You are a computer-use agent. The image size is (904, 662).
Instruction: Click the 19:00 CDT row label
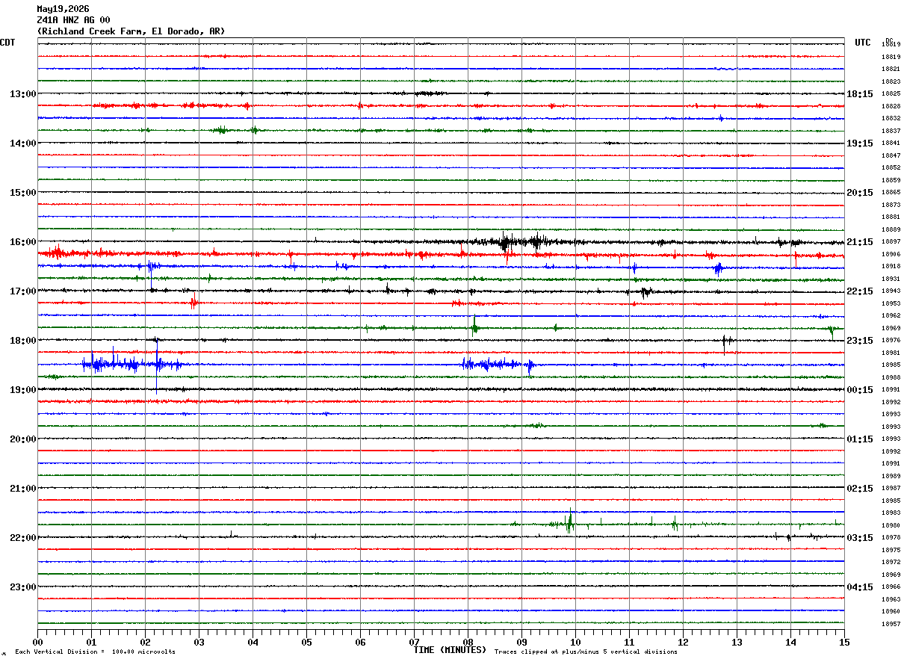tap(22, 390)
